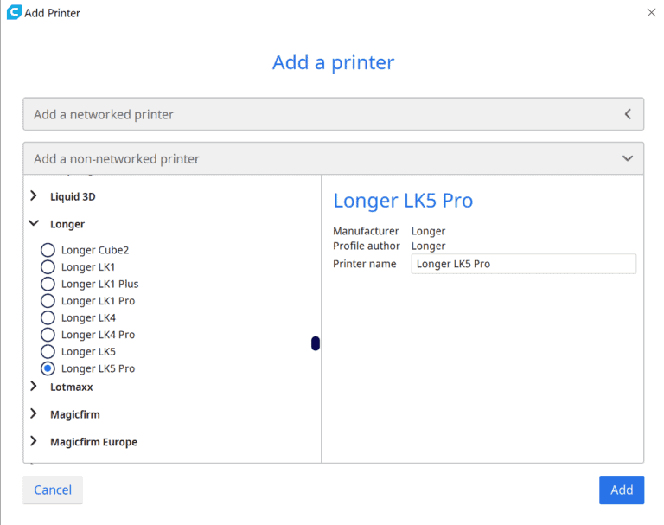Cancel adding a printer
The height and width of the screenshot is (525, 664).
pyautogui.click(x=53, y=490)
